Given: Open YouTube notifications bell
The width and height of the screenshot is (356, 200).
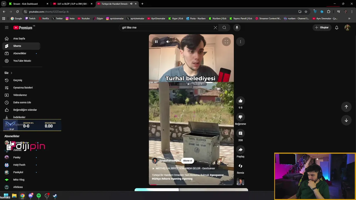Looking at the screenshot, I should 337,27.
